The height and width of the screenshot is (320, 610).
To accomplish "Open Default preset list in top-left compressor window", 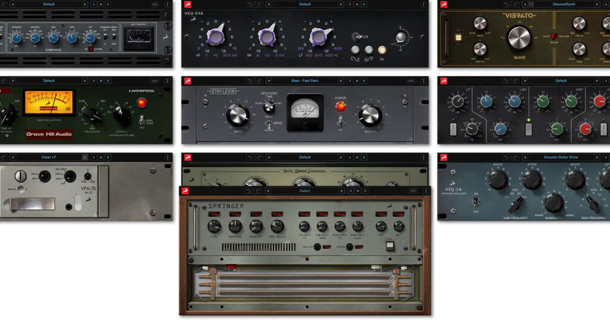I will [x=49, y=4].
